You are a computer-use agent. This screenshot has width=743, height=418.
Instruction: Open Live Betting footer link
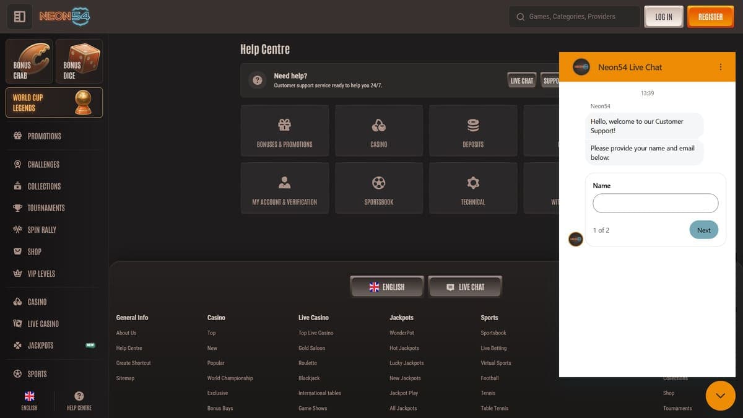pos(493,348)
